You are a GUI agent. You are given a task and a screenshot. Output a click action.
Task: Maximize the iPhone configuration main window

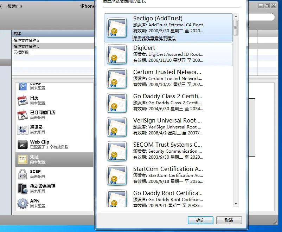tap(267, 6)
